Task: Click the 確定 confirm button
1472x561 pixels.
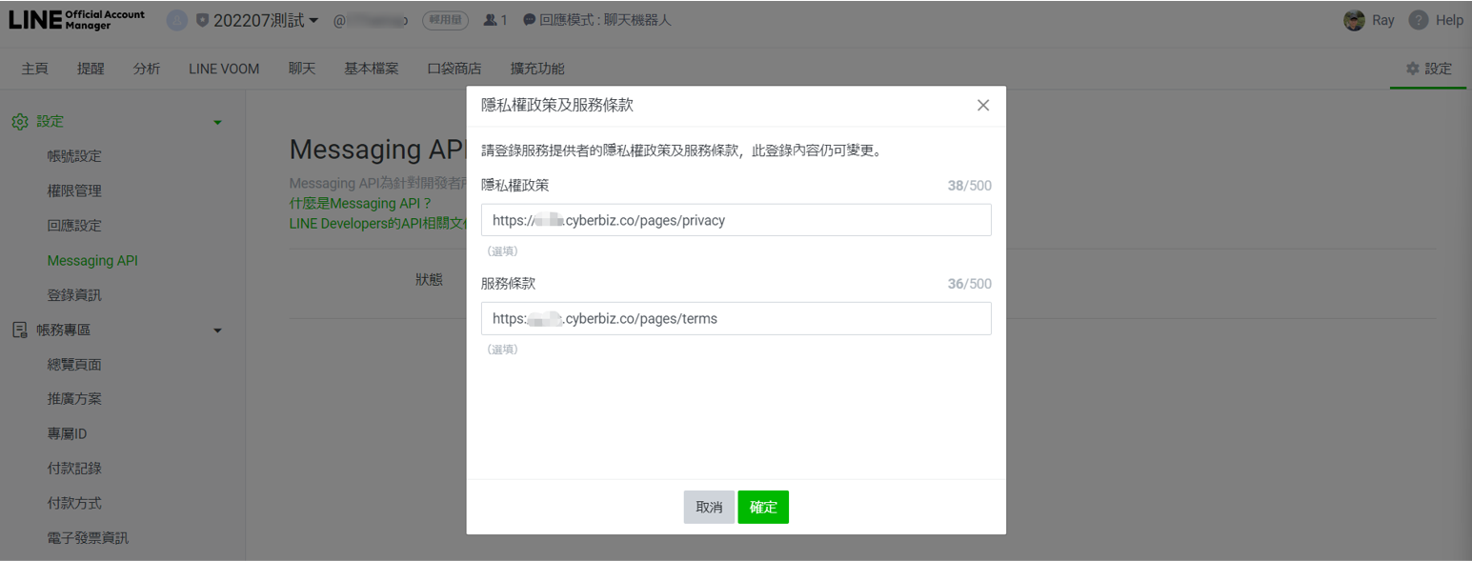Action: [763, 507]
